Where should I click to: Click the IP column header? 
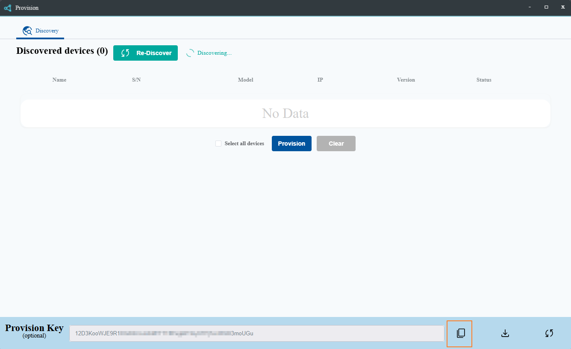click(x=320, y=80)
